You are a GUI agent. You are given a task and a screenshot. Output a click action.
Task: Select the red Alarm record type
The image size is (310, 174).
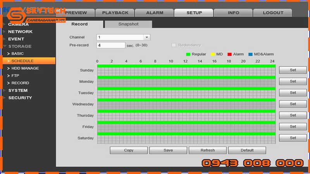(229, 54)
